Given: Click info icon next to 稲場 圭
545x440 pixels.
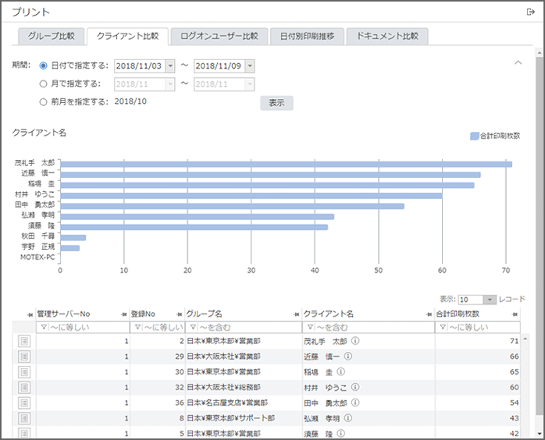Looking at the screenshot, I should pos(341,371).
